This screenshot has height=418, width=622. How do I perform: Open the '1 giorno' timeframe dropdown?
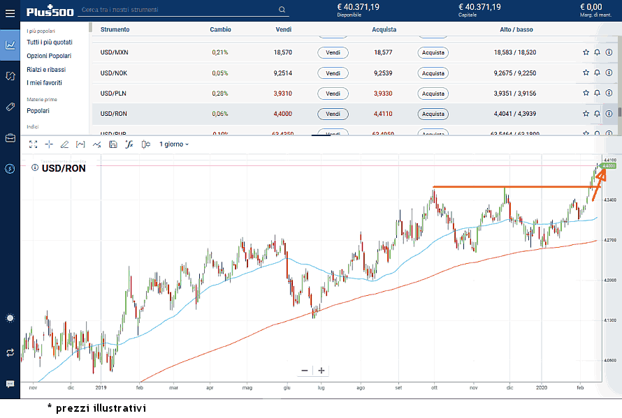tap(174, 144)
